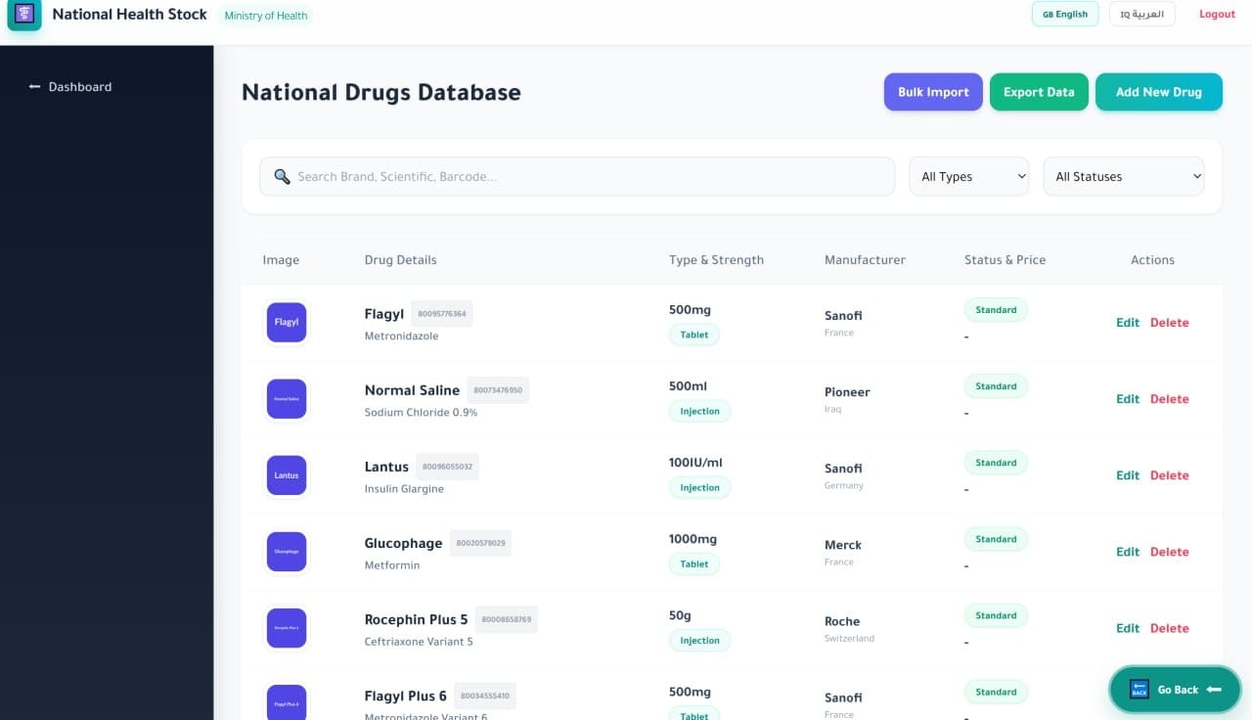Click the search magnifier icon
The width and height of the screenshot is (1252, 720).
pos(282,177)
